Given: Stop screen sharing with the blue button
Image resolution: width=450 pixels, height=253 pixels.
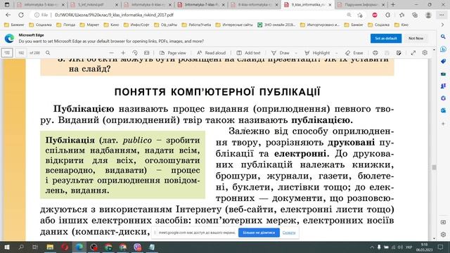Looking at the screenshot, I should pyautogui.click(x=259, y=233).
